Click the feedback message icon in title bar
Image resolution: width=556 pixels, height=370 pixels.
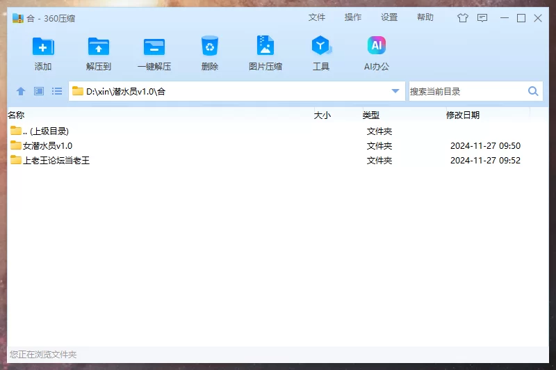coord(482,18)
